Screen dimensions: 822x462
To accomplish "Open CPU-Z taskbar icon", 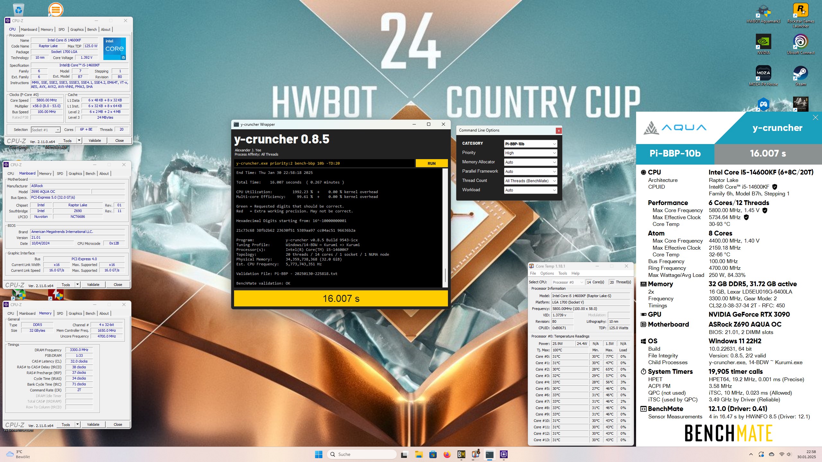I will coord(504,454).
